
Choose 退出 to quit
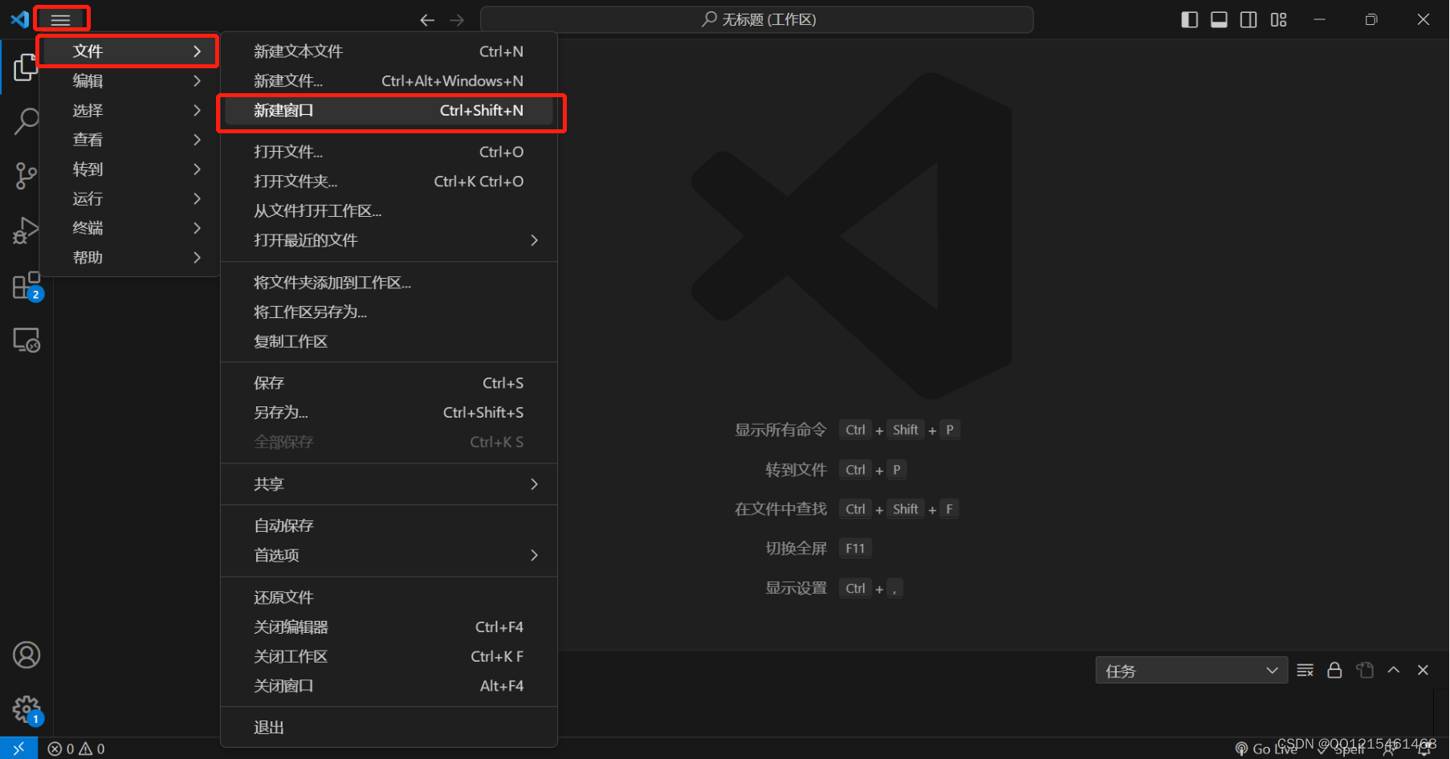pyautogui.click(x=389, y=728)
